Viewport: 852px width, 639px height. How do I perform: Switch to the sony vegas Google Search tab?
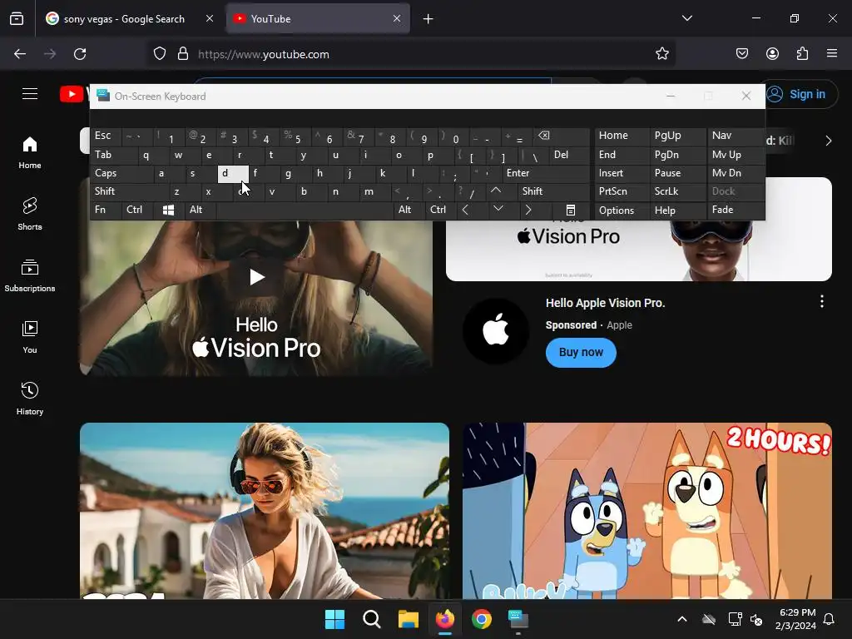pos(124,19)
